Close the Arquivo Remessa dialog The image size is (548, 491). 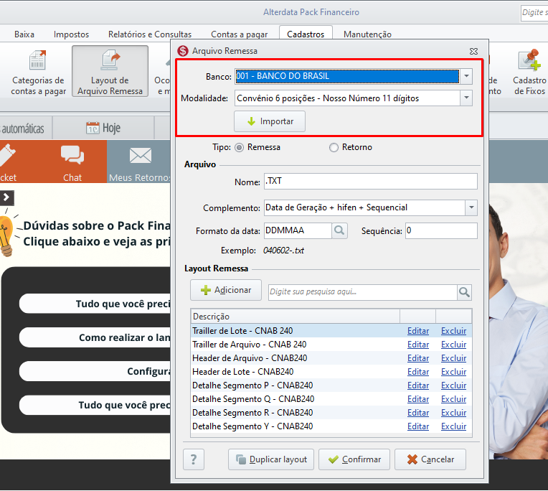click(473, 52)
